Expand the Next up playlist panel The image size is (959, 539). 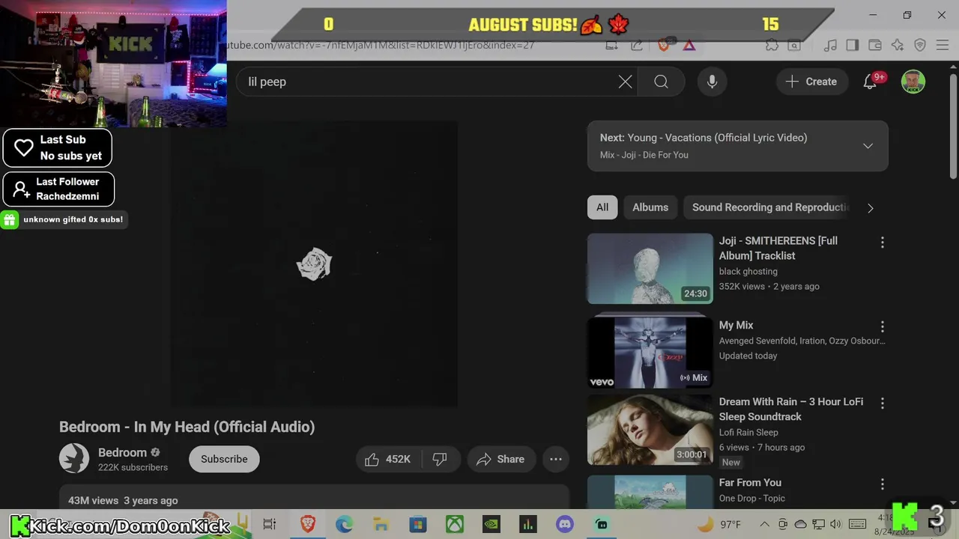click(x=868, y=146)
